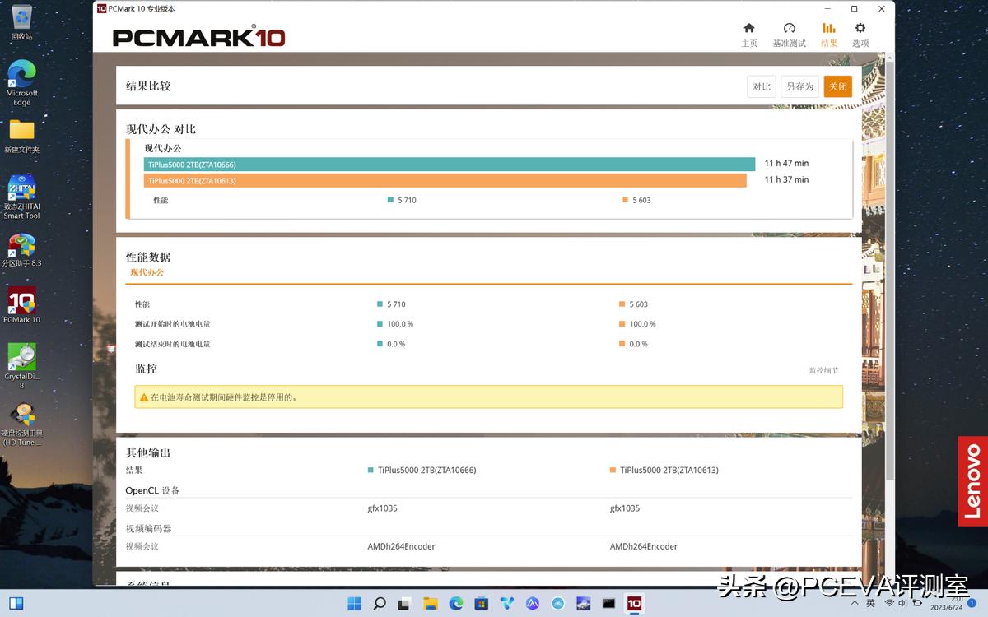Launch 致态 ZHITAI Smart Tool from desktop
Screen dimensions: 988x617
tap(21, 195)
